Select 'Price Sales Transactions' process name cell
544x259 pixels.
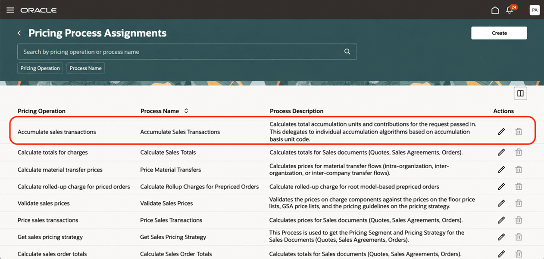(x=171, y=220)
